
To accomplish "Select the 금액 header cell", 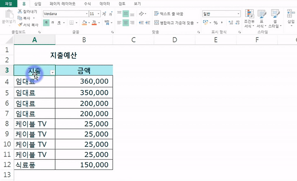I will click(84, 70).
